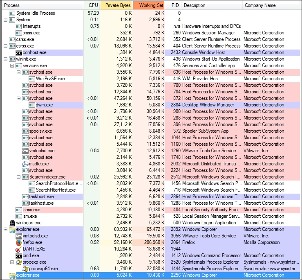Click the smss.exe process icon
302x280 pixels.
(19, 33)
